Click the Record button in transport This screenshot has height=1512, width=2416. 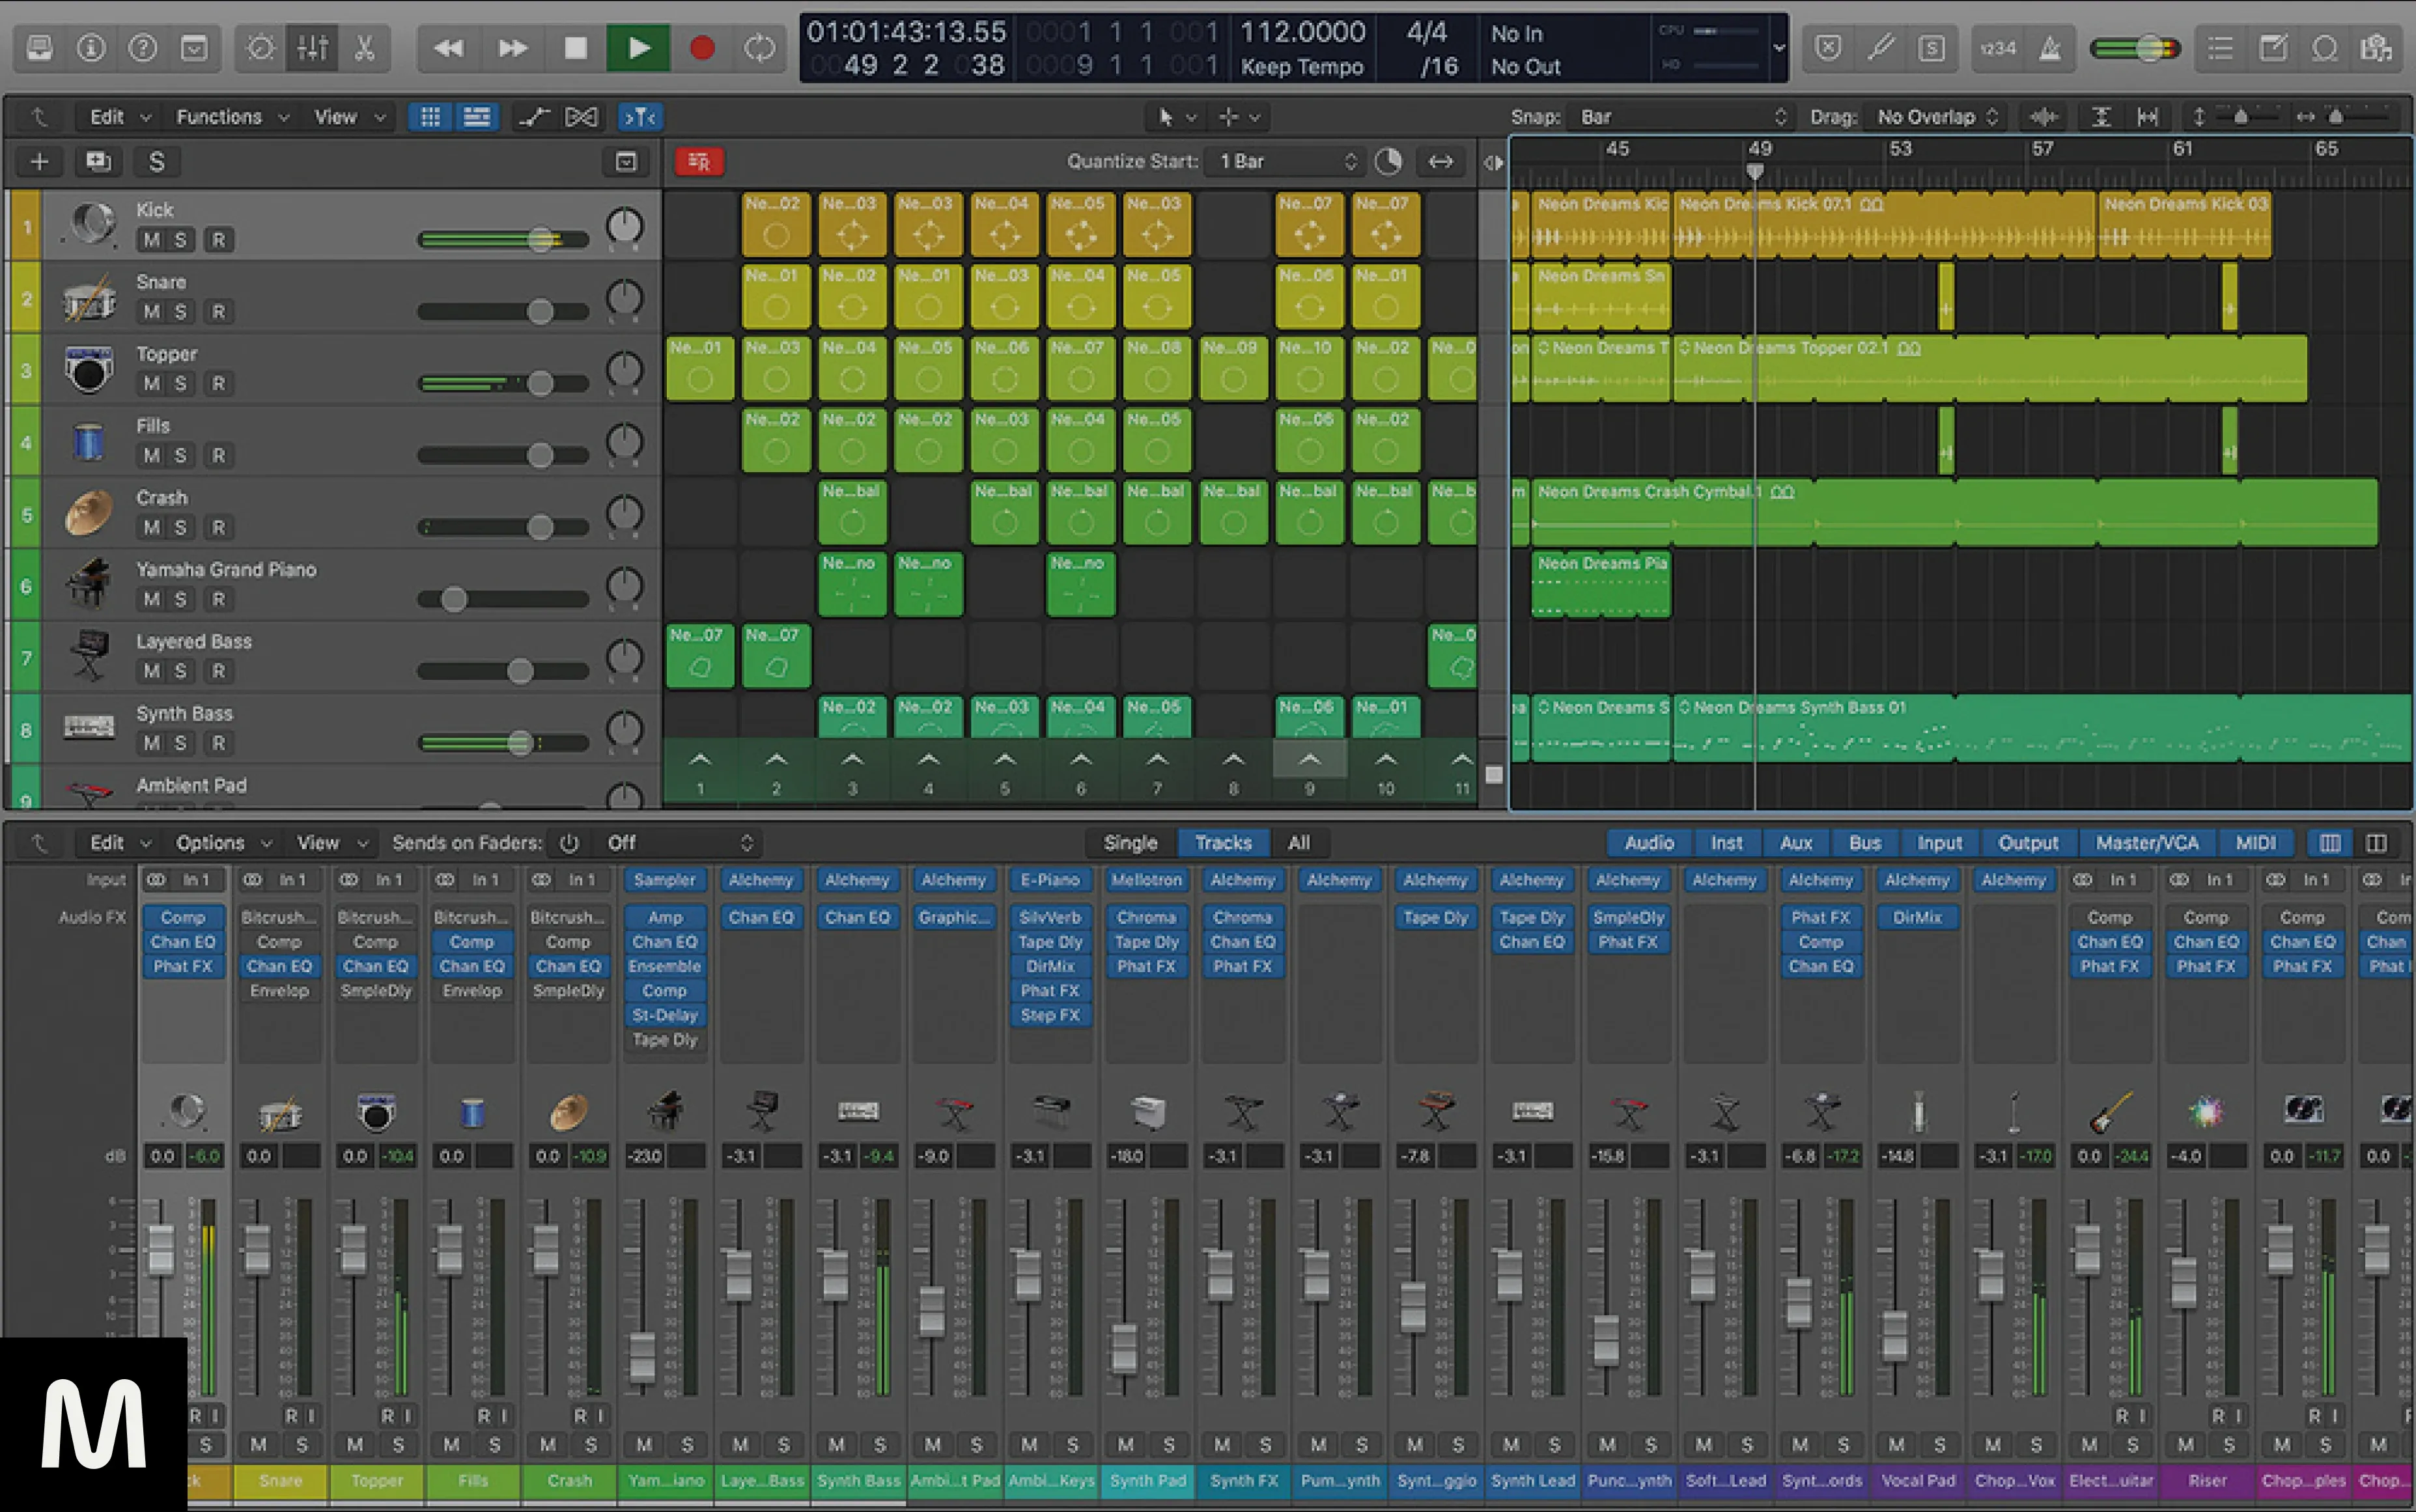(x=702, y=48)
